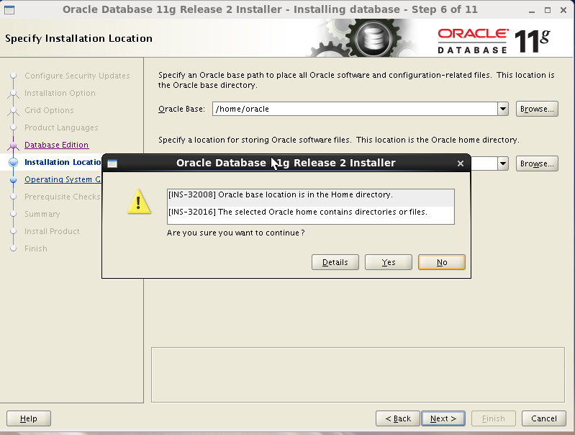The image size is (575, 435).
Task: Open the Help button
Action: tap(29, 418)
